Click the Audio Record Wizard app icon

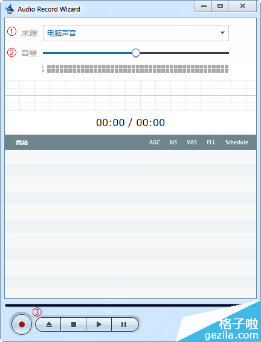pyautogui.click(x=9, y=9)
